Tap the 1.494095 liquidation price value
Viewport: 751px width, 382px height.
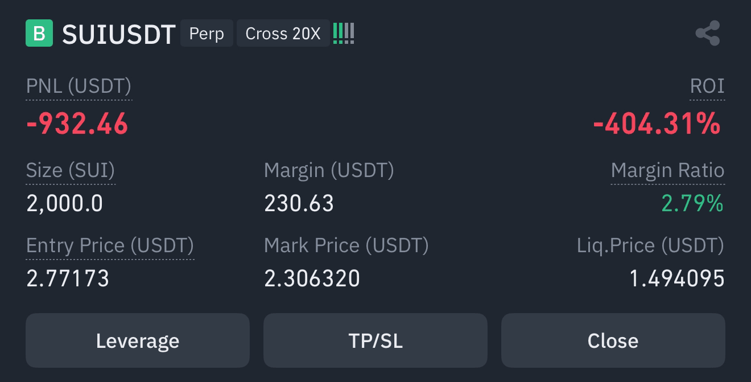(x=677, y=278)
